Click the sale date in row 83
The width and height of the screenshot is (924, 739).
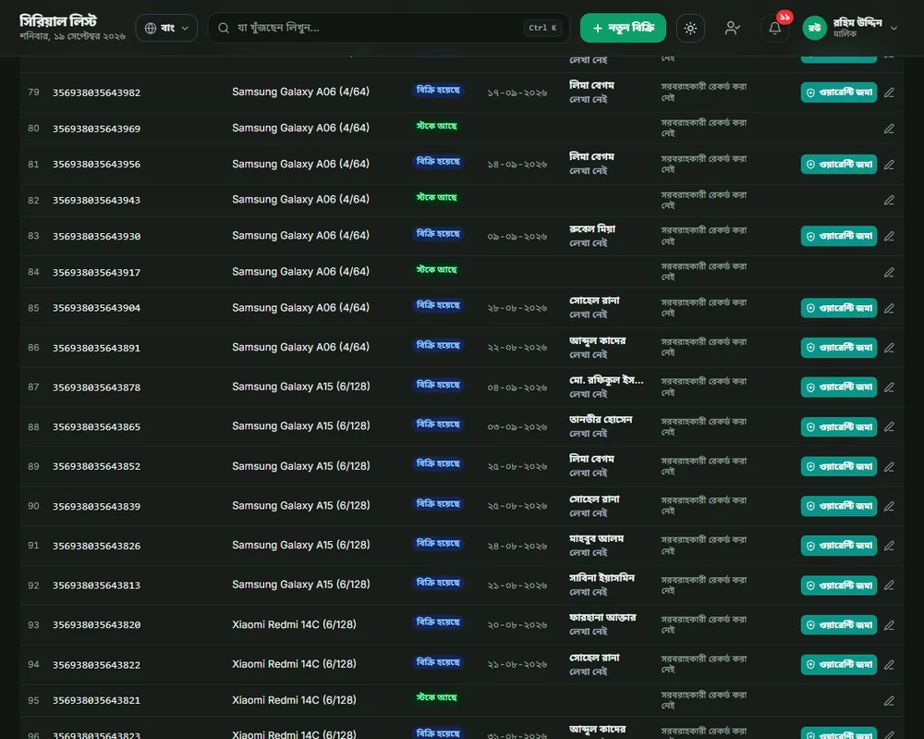[517, 237]
